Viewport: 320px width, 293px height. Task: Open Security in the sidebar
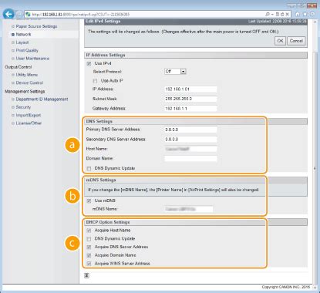pyautogui.click(x=23, y=107)
